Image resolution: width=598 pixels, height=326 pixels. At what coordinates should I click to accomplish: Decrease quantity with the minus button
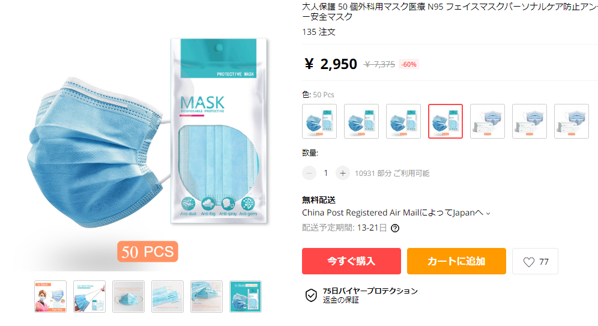[309, 173]
